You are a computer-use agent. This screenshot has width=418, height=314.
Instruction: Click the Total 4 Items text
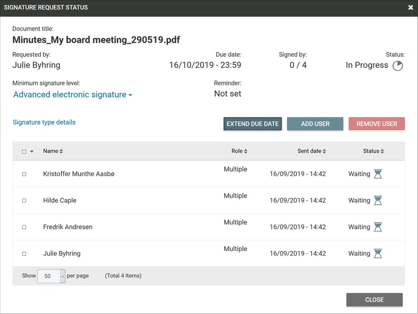click(x=123, y=276)
